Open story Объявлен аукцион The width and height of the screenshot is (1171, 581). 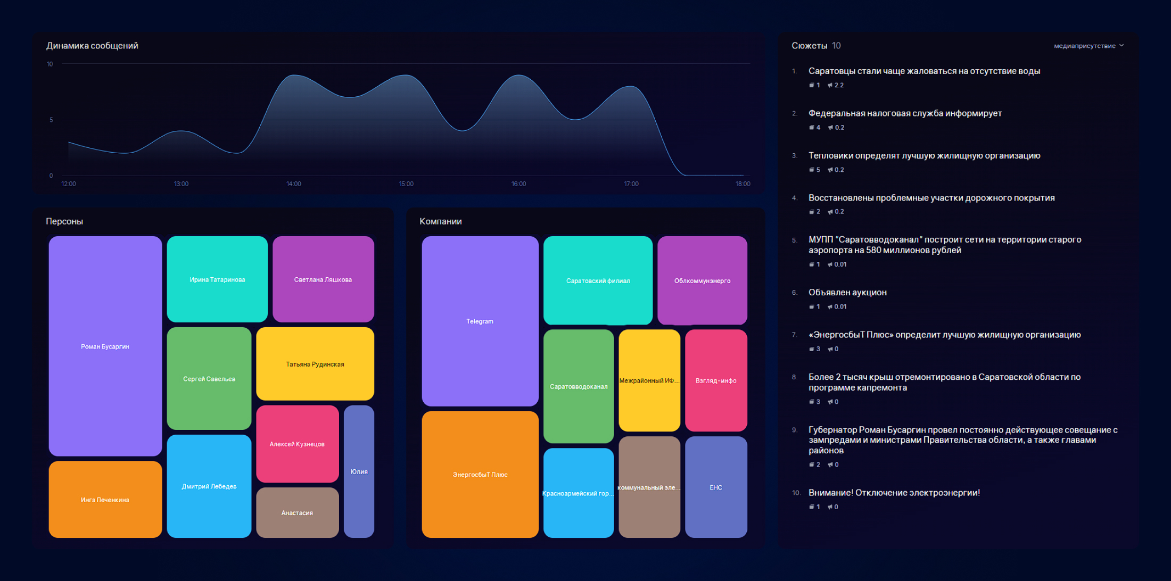[x=847, y=293]
